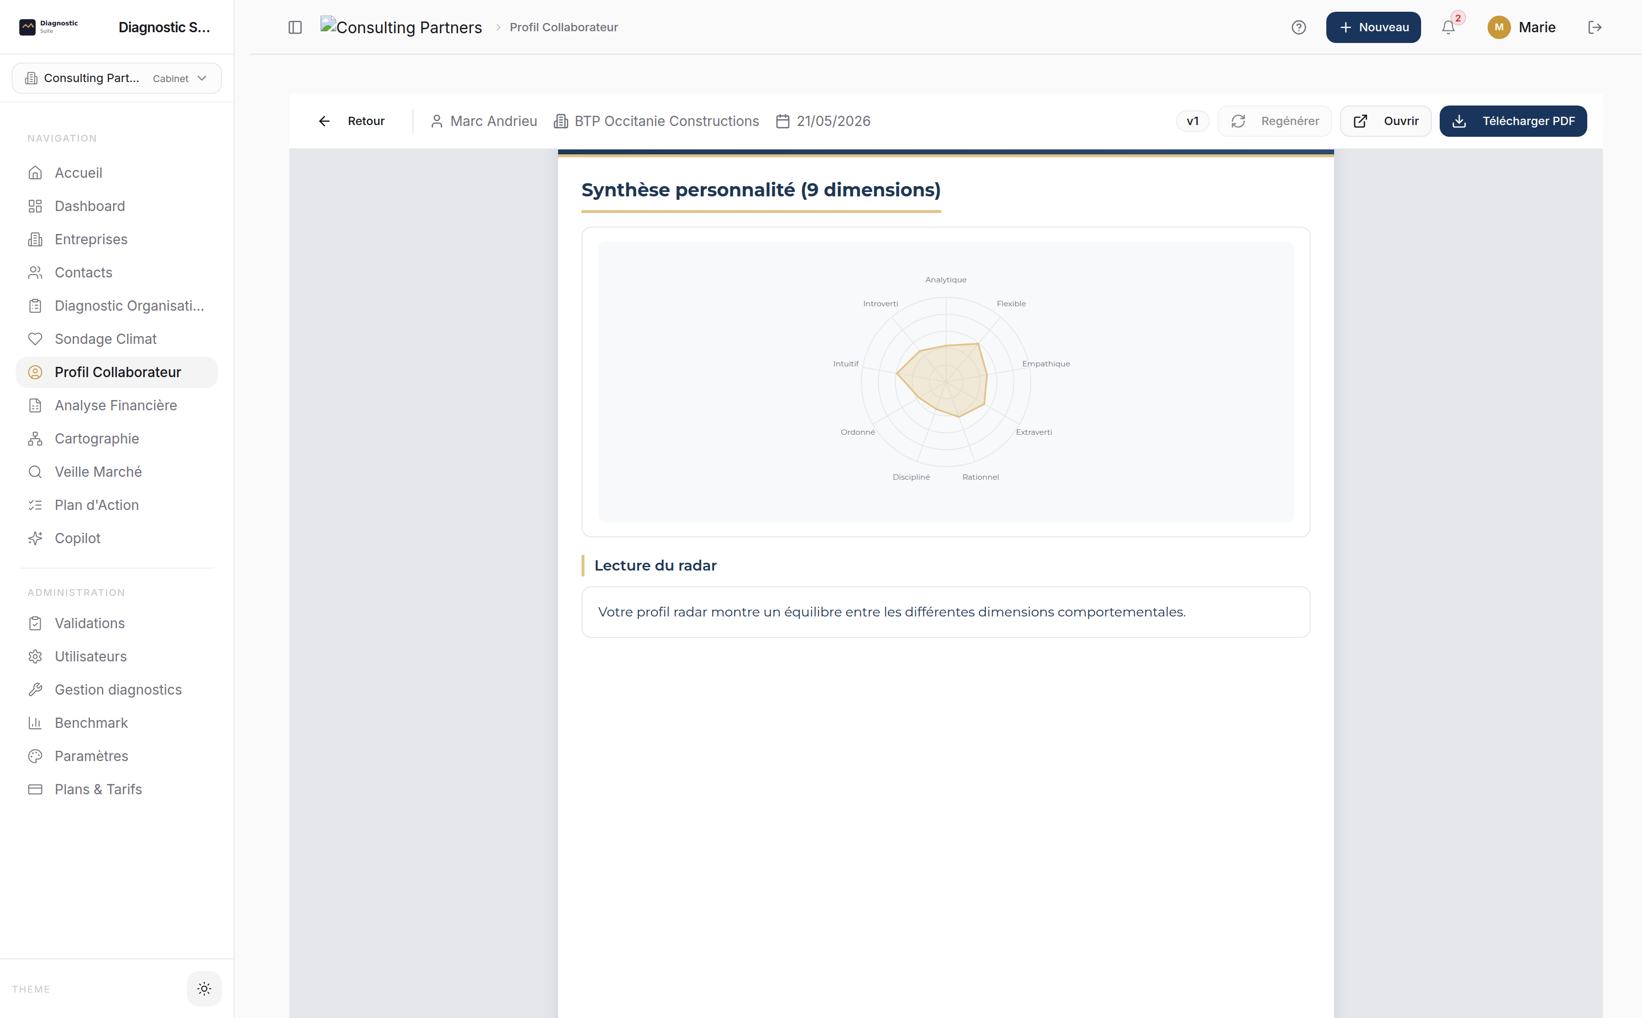Open the help question mark icon
The image size is (1642, 1018).
(x=1298, y=27)
